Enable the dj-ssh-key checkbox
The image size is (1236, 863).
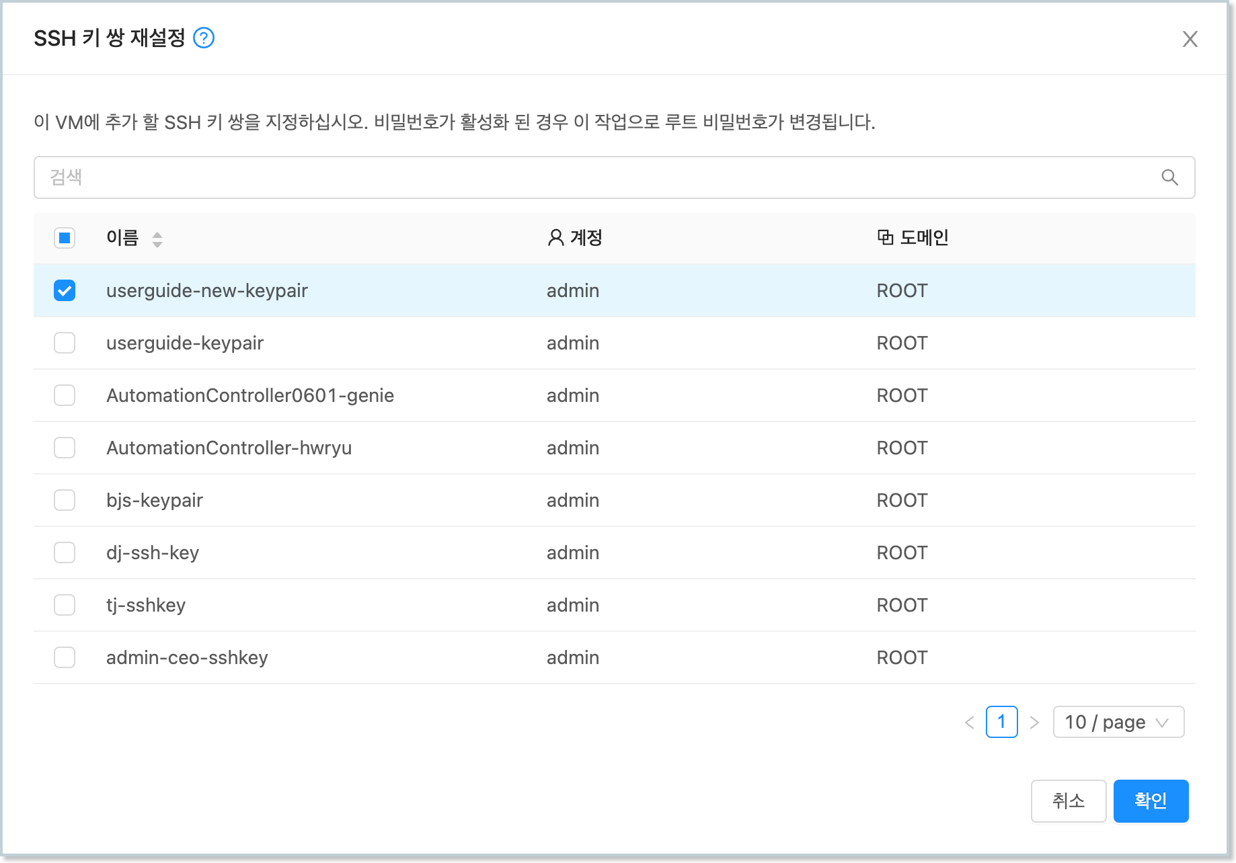click(65, 552)
